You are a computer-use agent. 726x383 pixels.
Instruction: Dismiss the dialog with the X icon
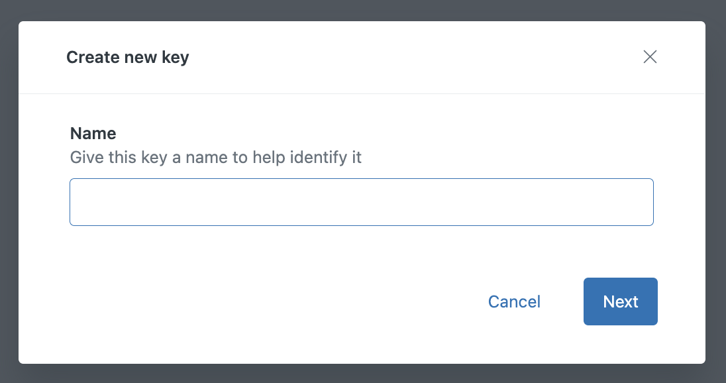(650, 57)
